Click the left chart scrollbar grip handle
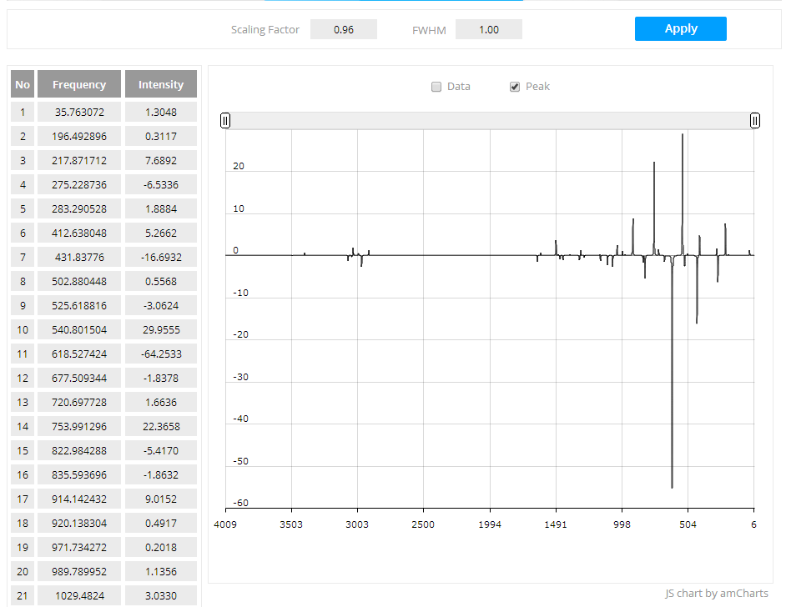Viewport: 786px width, 607px height. [225, 121]
